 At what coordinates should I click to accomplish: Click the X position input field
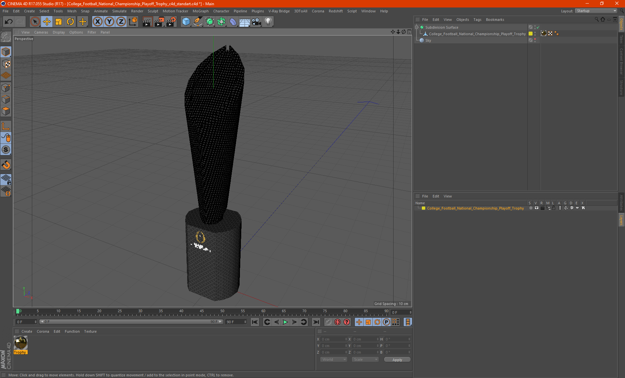pyautogui.click(x=334, y=339)
